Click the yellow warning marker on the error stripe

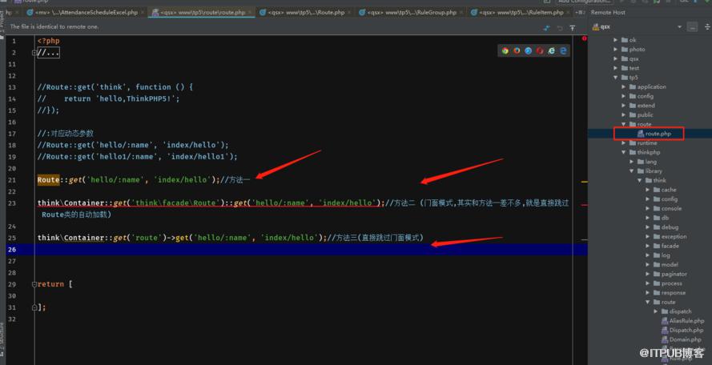click(x=585, y=182)
